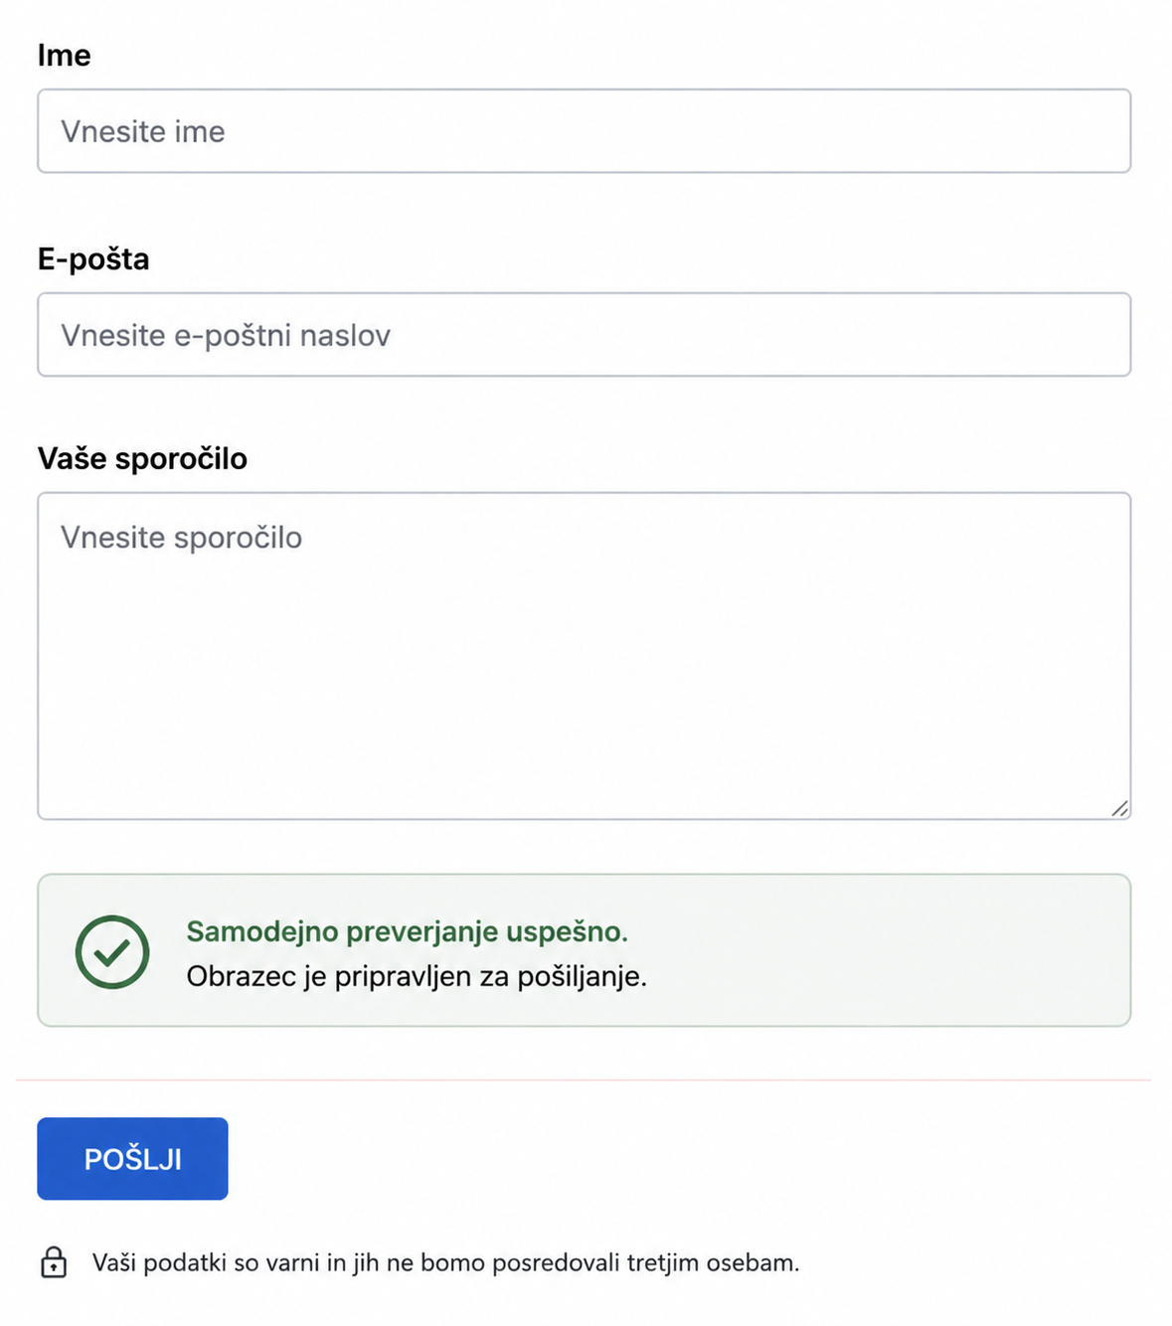Viewport: 1172px width, 1326px height.
Task: Click the word "uspešno" in the verification message
Action: pos(567,932)
